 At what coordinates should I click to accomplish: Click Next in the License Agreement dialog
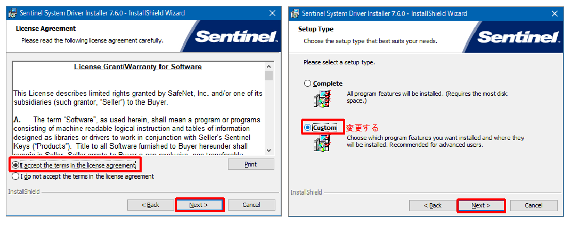tap(199, 205)
